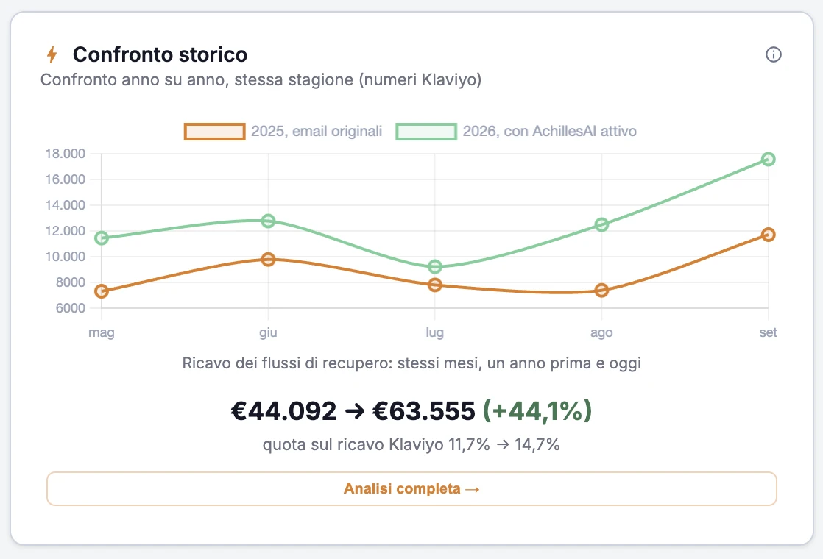Select the orange data point for mag
This screenshot has height=559, width=823.
[x=102, y=291]
